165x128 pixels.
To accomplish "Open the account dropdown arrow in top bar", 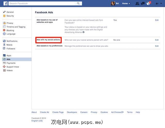I will click(161, 3).
